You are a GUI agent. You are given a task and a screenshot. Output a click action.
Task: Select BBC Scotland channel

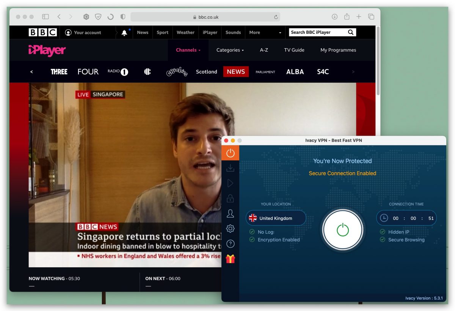click(x=207, y=72)
